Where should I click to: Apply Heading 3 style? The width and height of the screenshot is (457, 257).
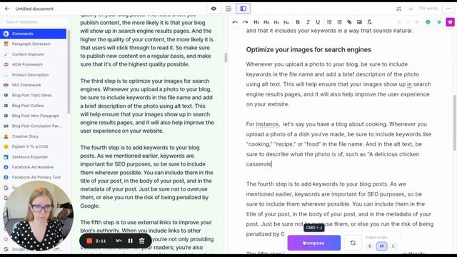tap(276, 22)
